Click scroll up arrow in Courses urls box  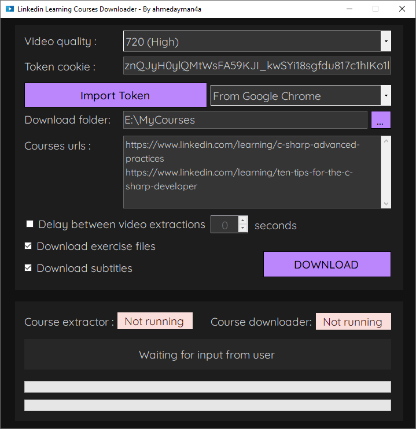click(x=386, y=141)
